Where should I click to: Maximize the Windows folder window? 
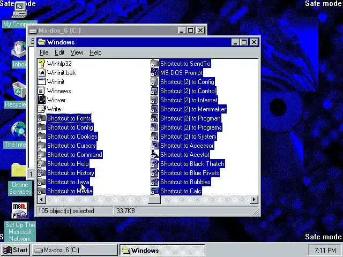coord(244,42)
